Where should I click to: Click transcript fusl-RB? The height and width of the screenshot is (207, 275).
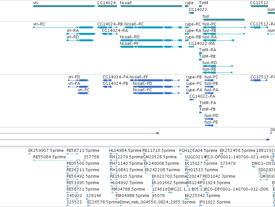pos(223,34)
